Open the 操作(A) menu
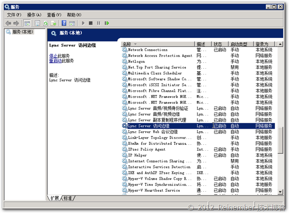This screenshot has height=213, width=289. pos(34,15)
